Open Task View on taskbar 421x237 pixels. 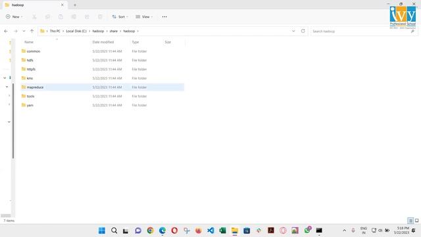point(126,230)
